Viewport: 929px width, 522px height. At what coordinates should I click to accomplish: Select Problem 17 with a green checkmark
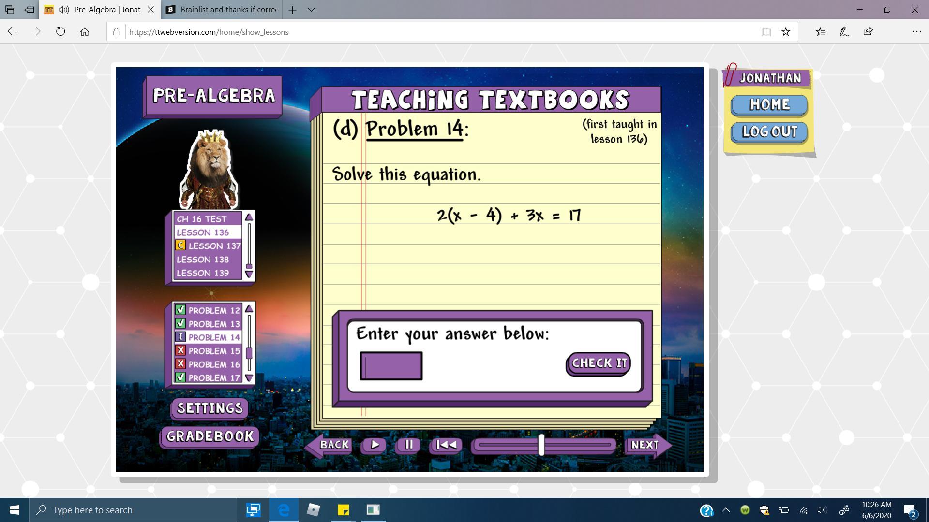tap(208, 377)
